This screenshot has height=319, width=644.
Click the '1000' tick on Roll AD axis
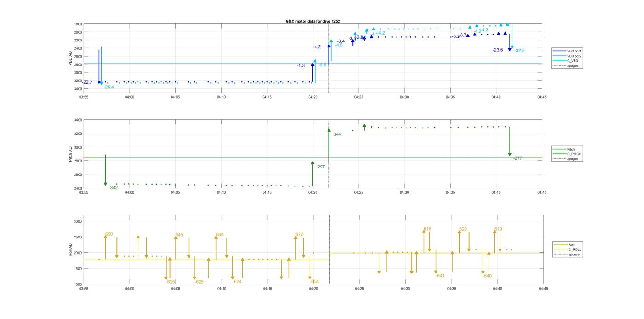click(78, 284)
